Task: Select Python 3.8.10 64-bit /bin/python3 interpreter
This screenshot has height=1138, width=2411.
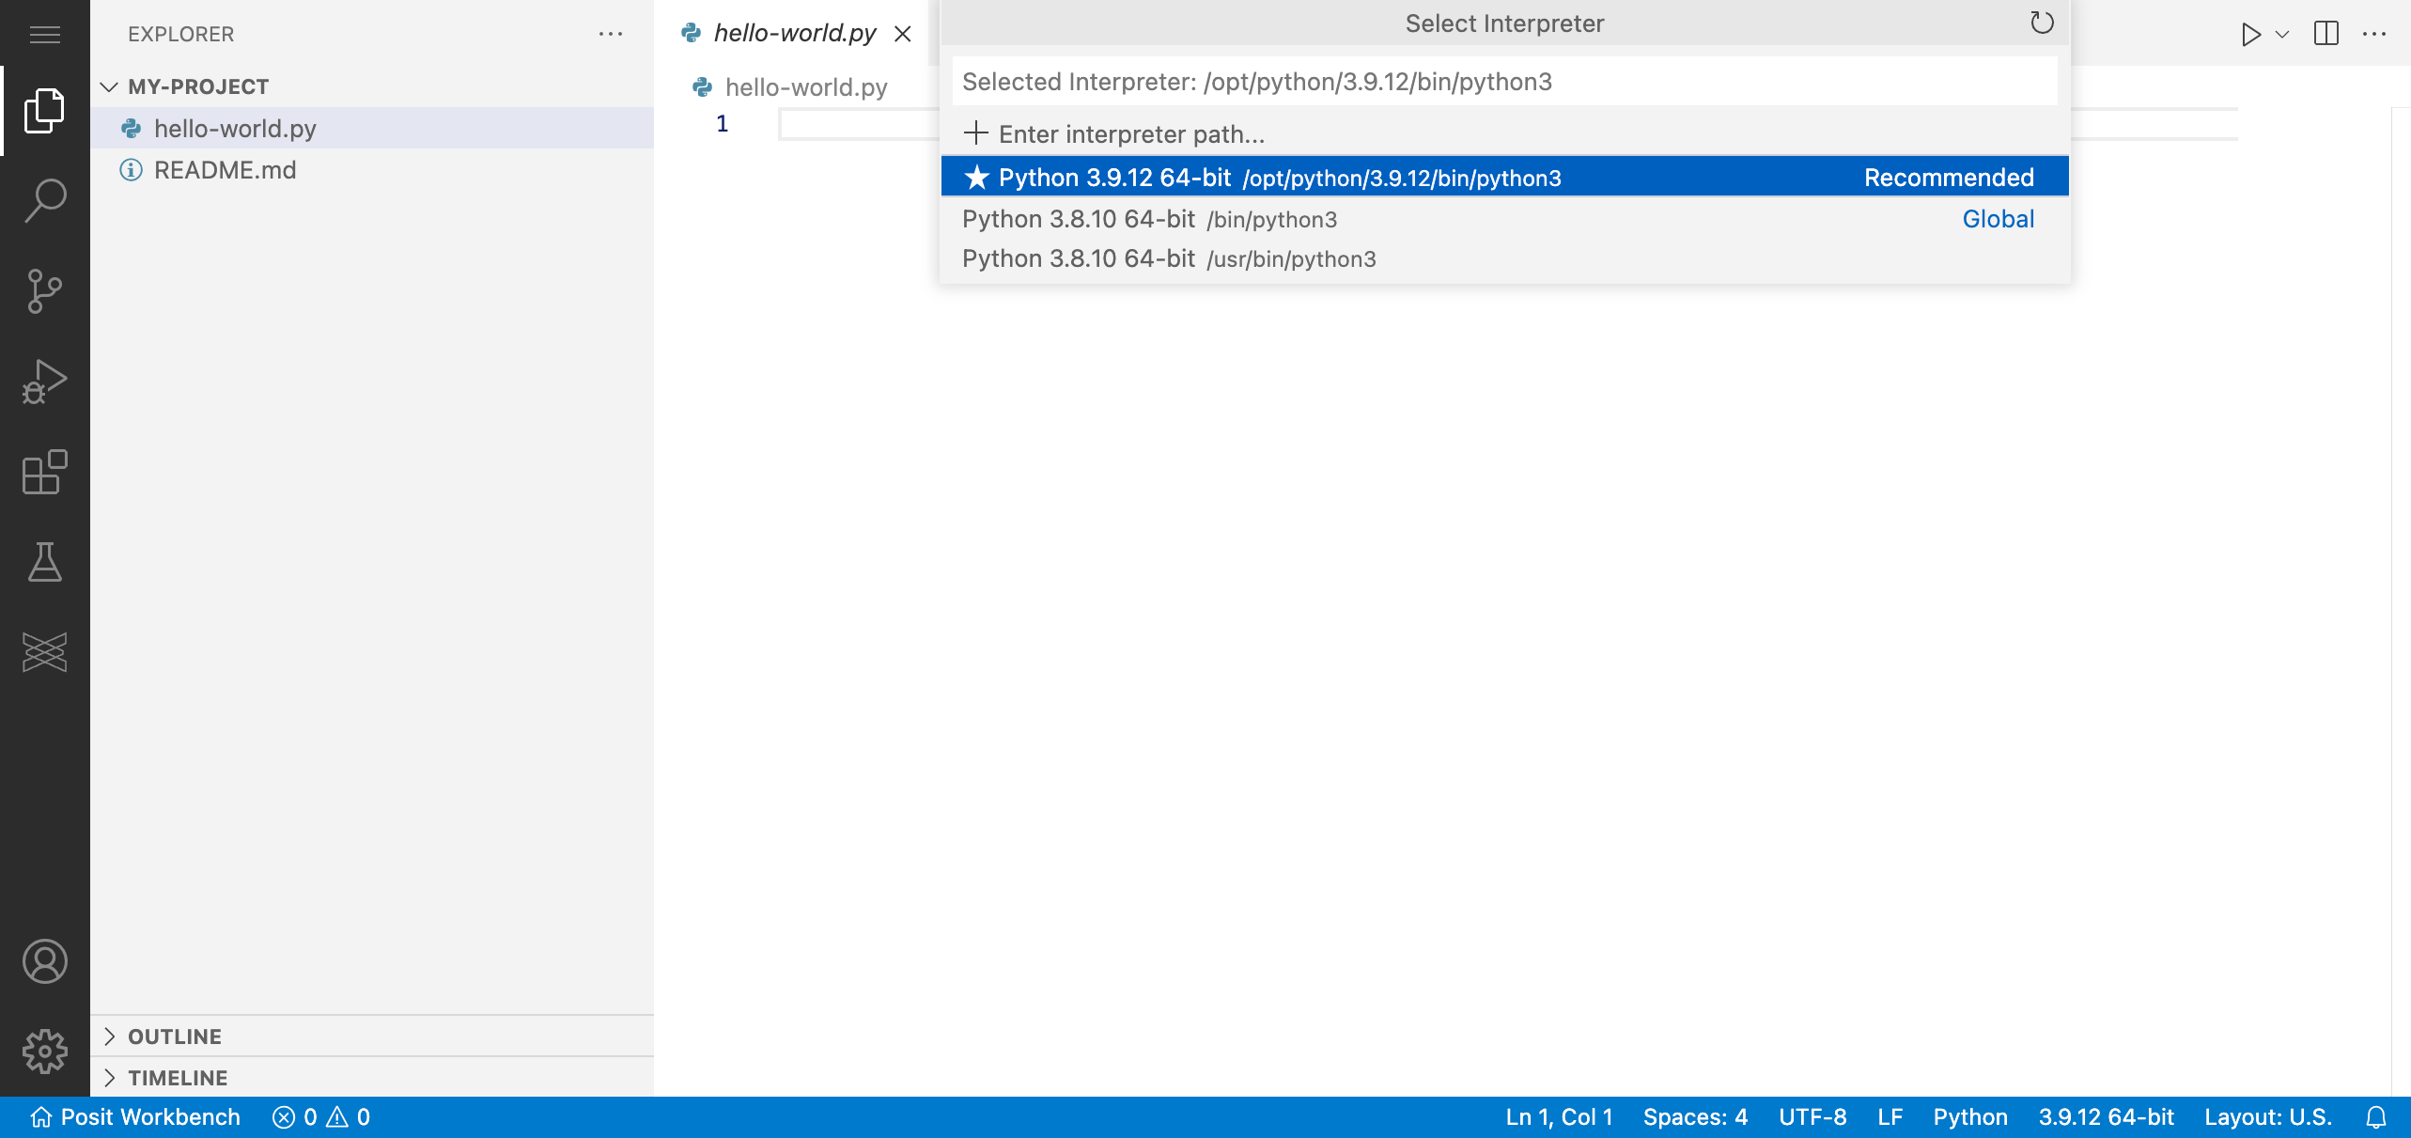Action: coord(1505,218)
